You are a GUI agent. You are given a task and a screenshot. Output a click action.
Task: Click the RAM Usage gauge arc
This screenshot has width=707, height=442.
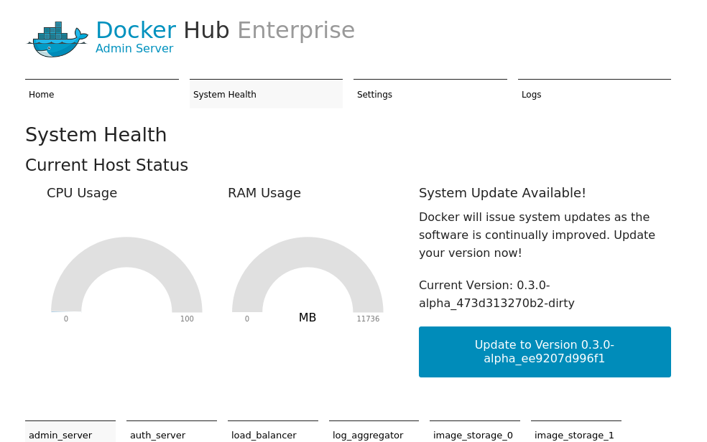[308, 252]
